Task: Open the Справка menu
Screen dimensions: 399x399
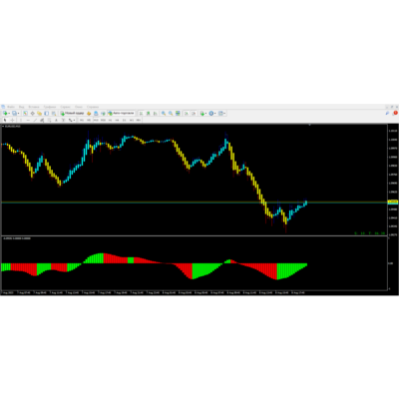Action: point(93,107)
